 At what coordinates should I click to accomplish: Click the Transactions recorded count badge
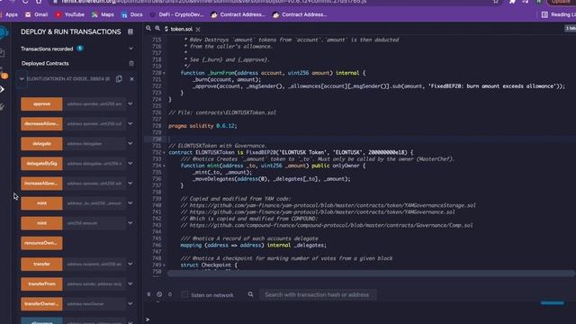80,49
